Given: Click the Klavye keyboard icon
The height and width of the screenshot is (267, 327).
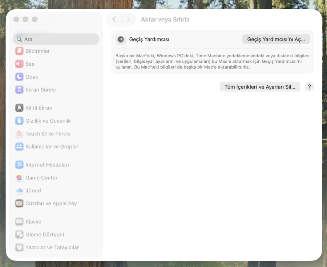Looking at the screenshot, I should [19, 221].
